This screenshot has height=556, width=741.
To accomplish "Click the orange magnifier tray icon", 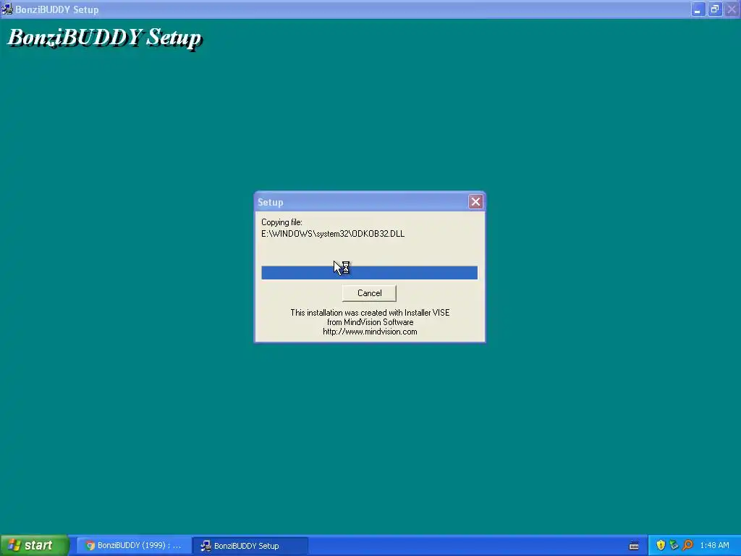I will click(x=687, y=546).
